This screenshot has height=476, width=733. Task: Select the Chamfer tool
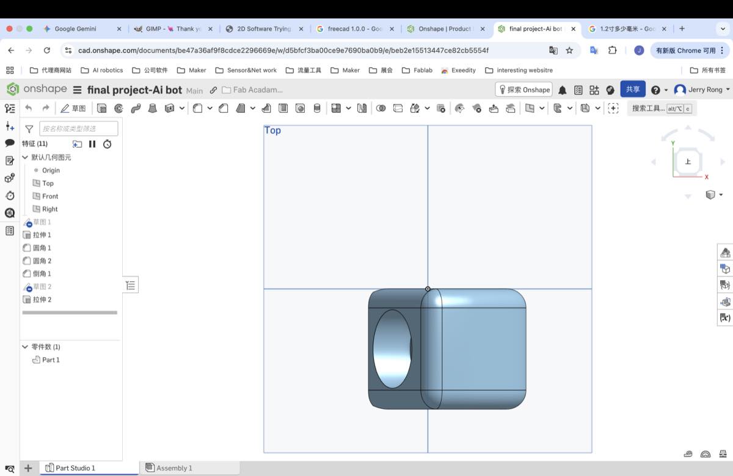click(x=224, y=109)
